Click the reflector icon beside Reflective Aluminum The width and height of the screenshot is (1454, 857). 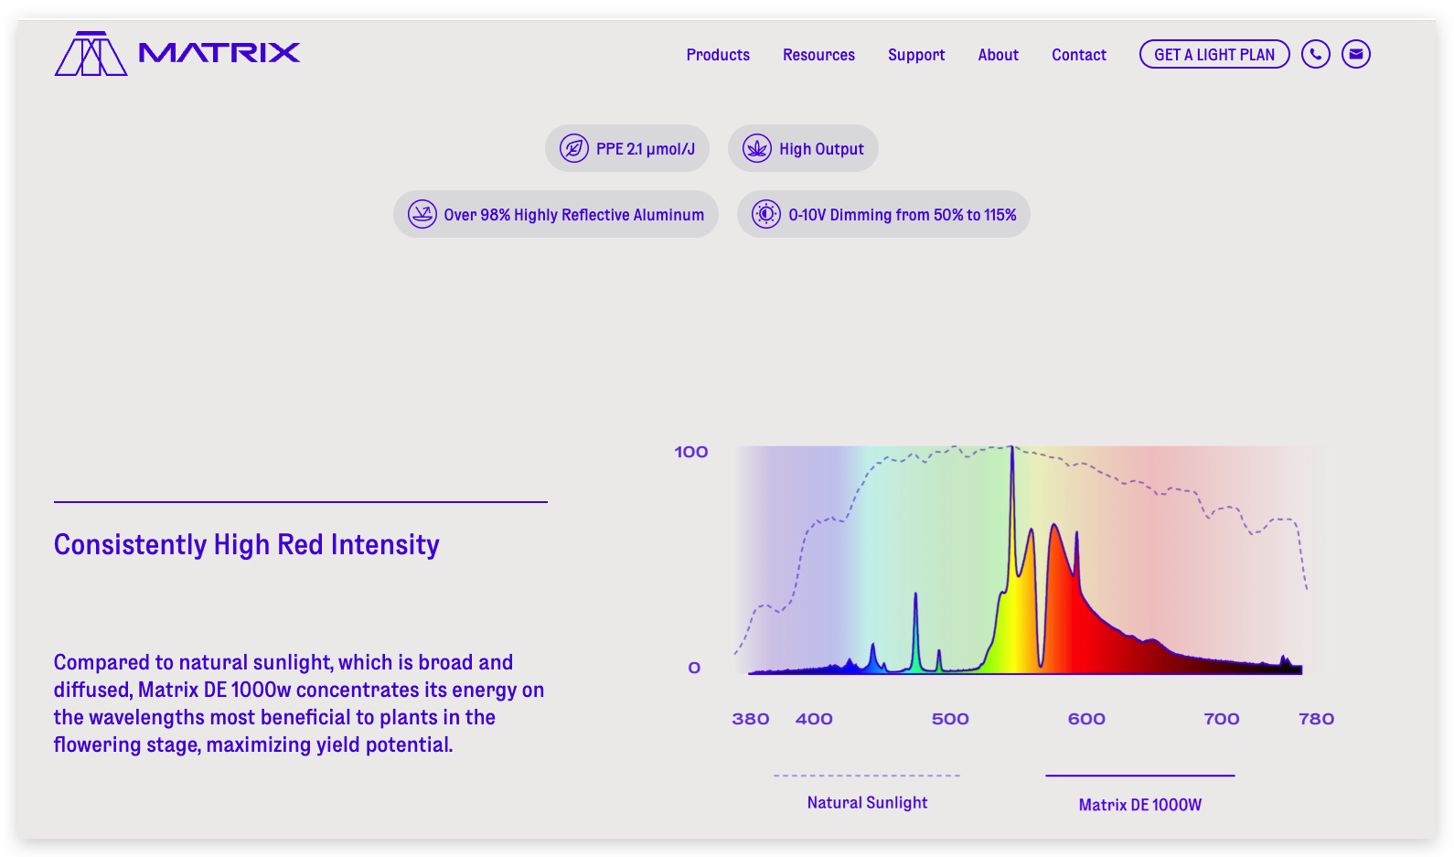pos(422,214)
